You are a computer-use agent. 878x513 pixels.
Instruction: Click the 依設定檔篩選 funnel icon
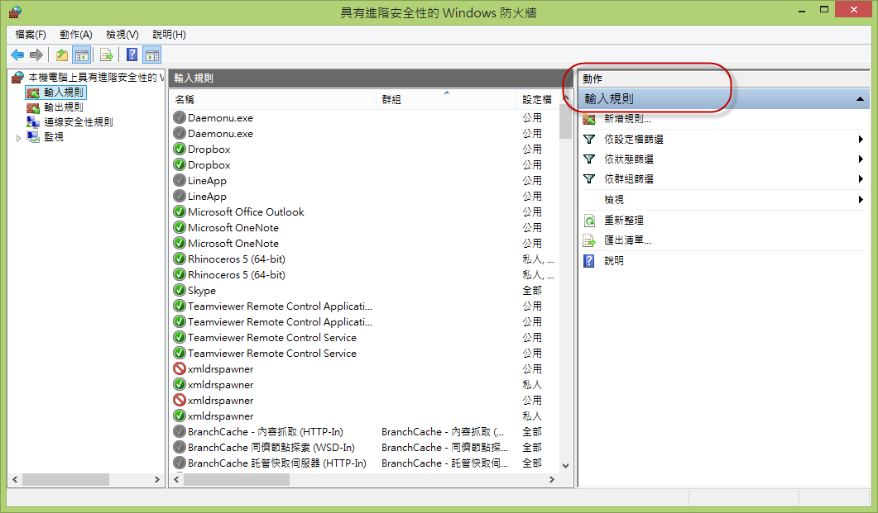589,139
